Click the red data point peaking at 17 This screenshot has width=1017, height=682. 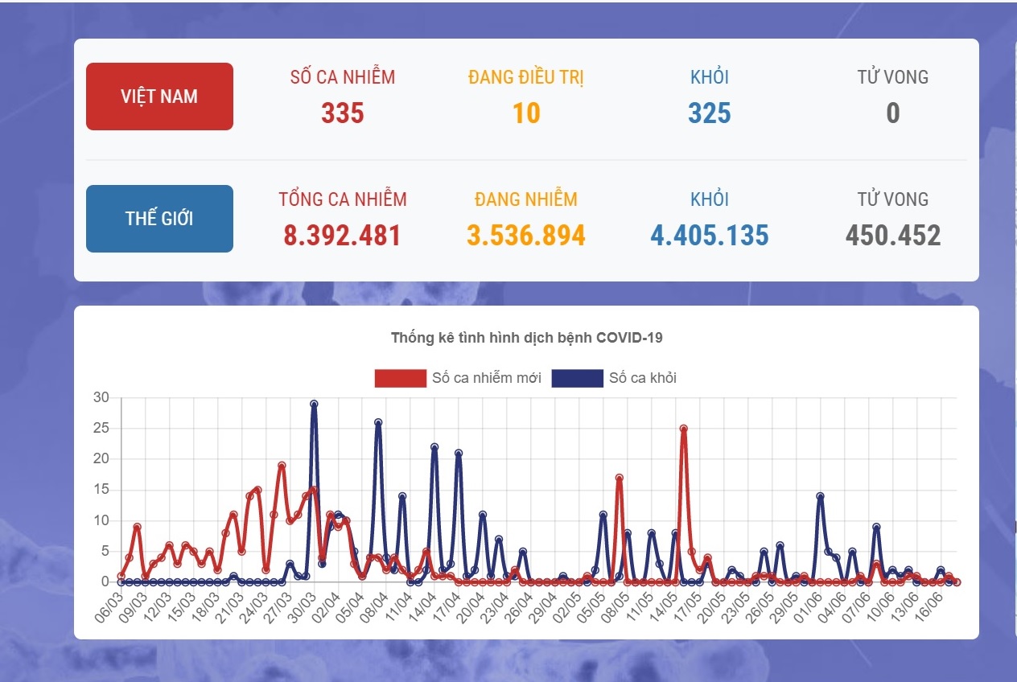pyautogui.click(x=620, y=478)
